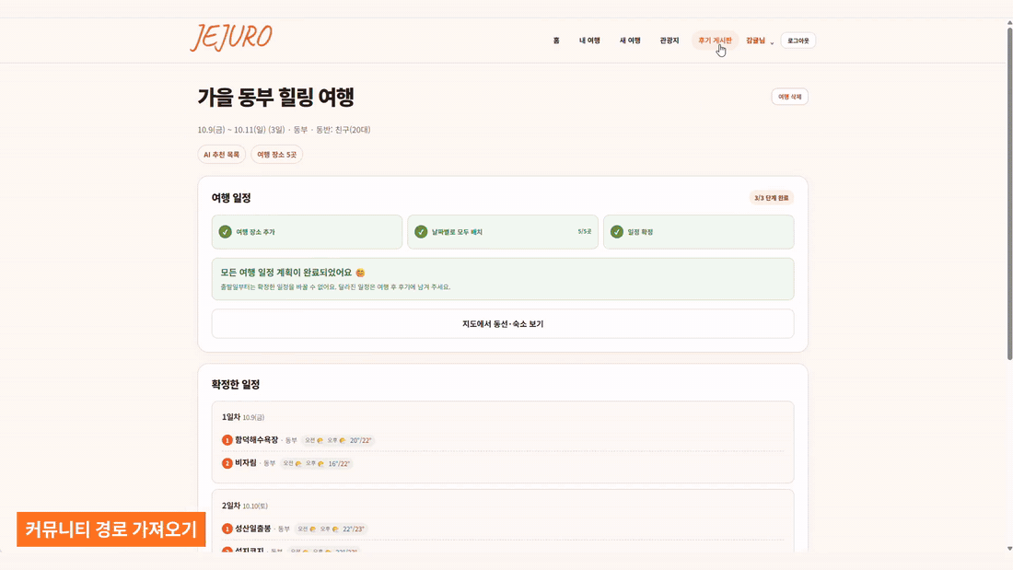Open 새 여행 from the navigation

point(630,41)
